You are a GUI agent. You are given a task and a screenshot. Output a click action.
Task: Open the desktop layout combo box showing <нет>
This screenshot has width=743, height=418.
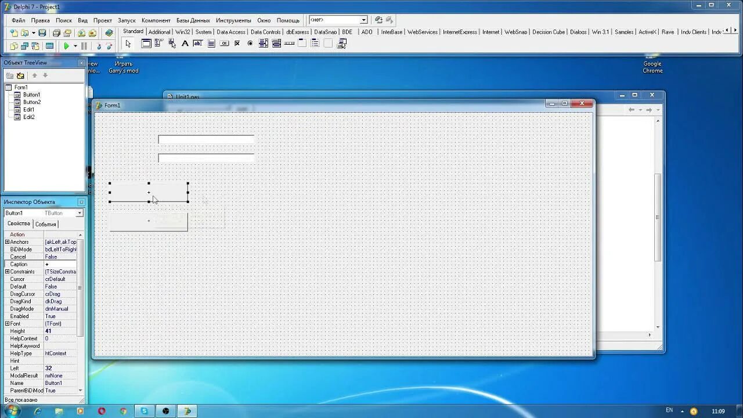click(x=338, y=20)
